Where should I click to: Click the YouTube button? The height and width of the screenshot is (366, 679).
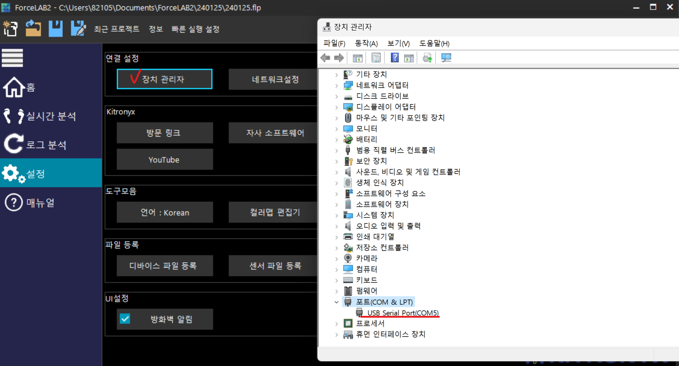pyautogui.click(x=165, y=160)
